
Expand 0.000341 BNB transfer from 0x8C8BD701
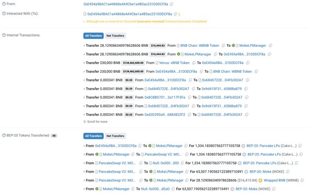click(x=84, y=97)
